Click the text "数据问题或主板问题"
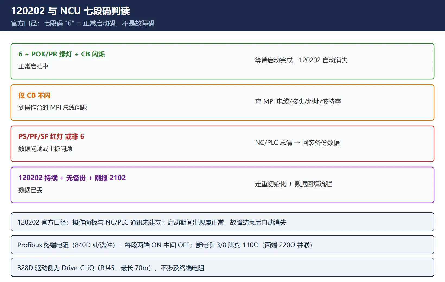The height and width of the screenshot is (282, 445). [45, 149]
